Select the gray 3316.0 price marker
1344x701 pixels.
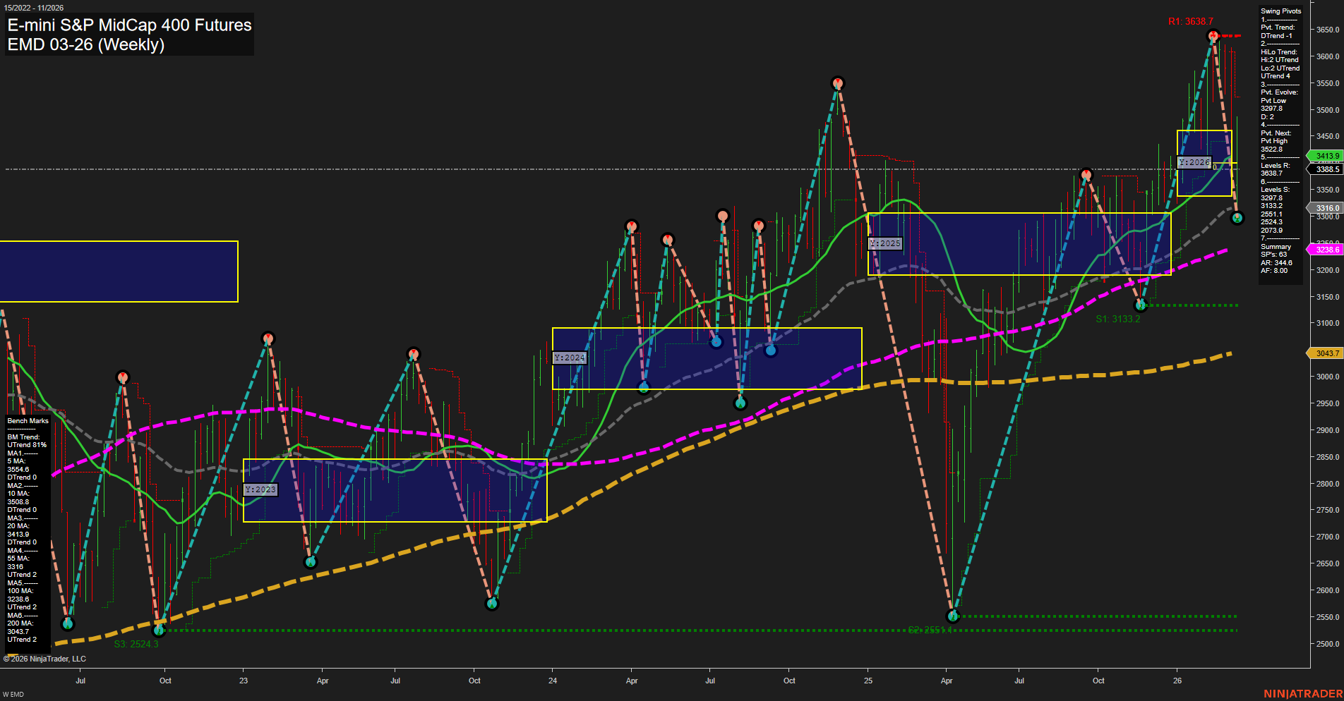click(1324, 208)
